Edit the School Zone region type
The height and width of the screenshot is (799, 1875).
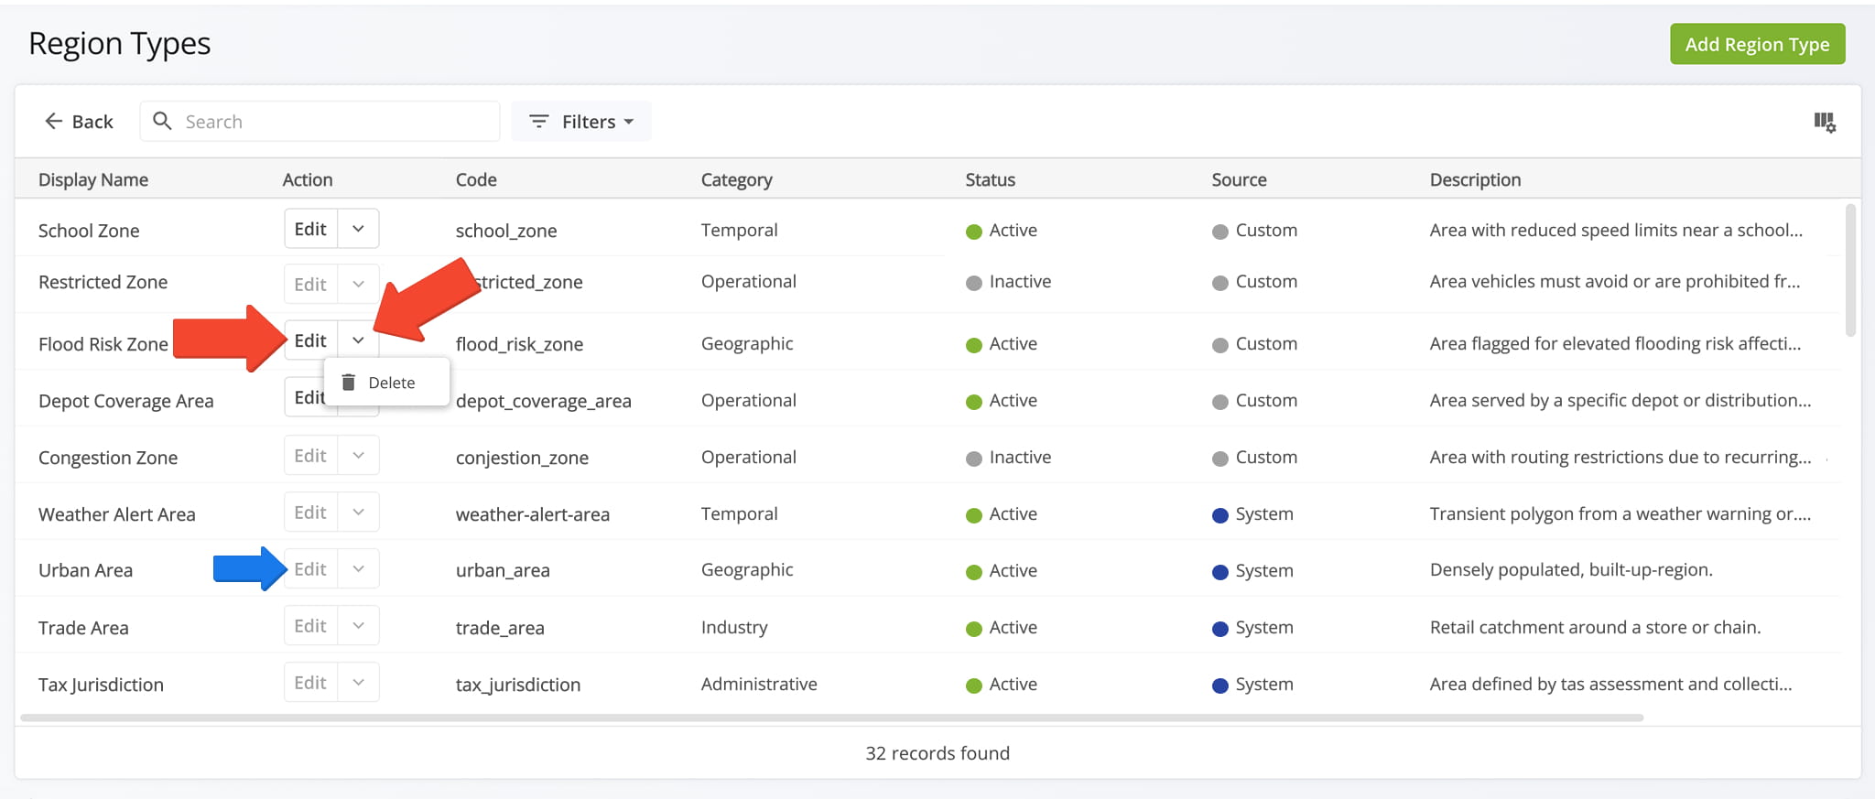pyautogui.click(x=310, y=229)
